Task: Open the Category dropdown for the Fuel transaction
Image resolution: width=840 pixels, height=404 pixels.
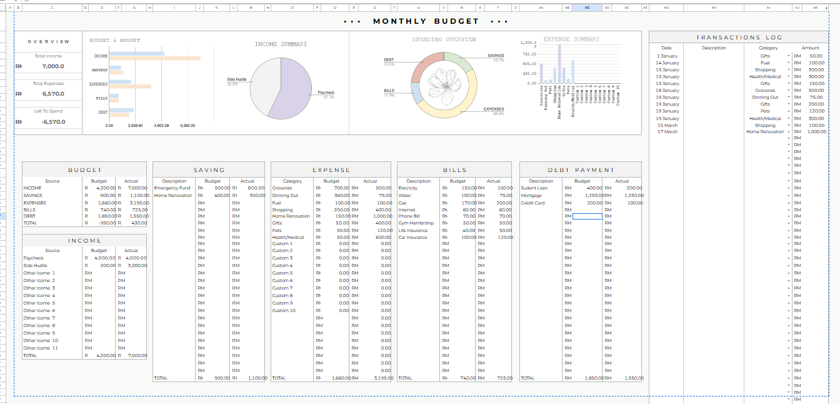Action: click(x=789, y=63)
